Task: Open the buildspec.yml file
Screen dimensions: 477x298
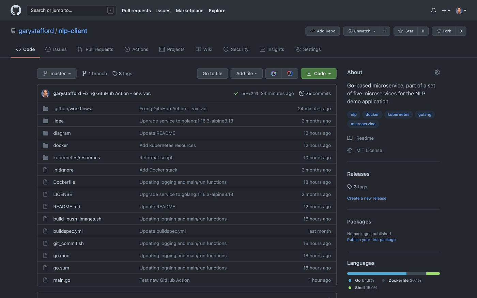Action: pos(68,231)
